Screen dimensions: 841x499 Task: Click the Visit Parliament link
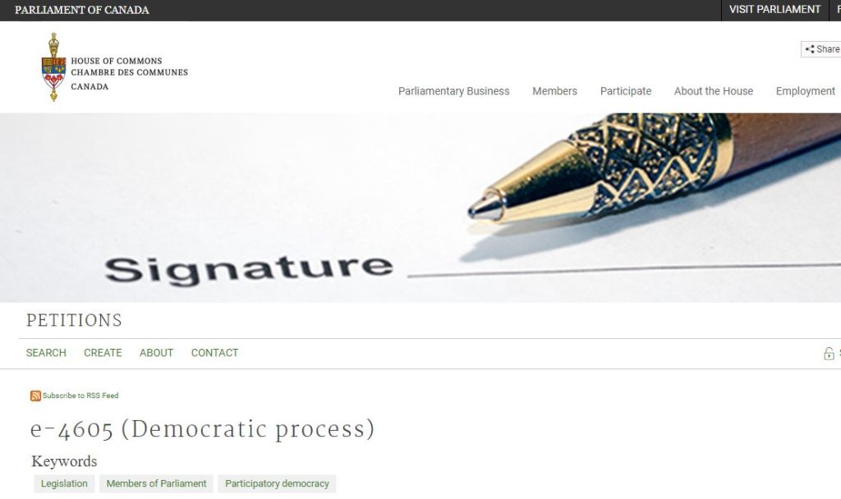coord(774,10)
